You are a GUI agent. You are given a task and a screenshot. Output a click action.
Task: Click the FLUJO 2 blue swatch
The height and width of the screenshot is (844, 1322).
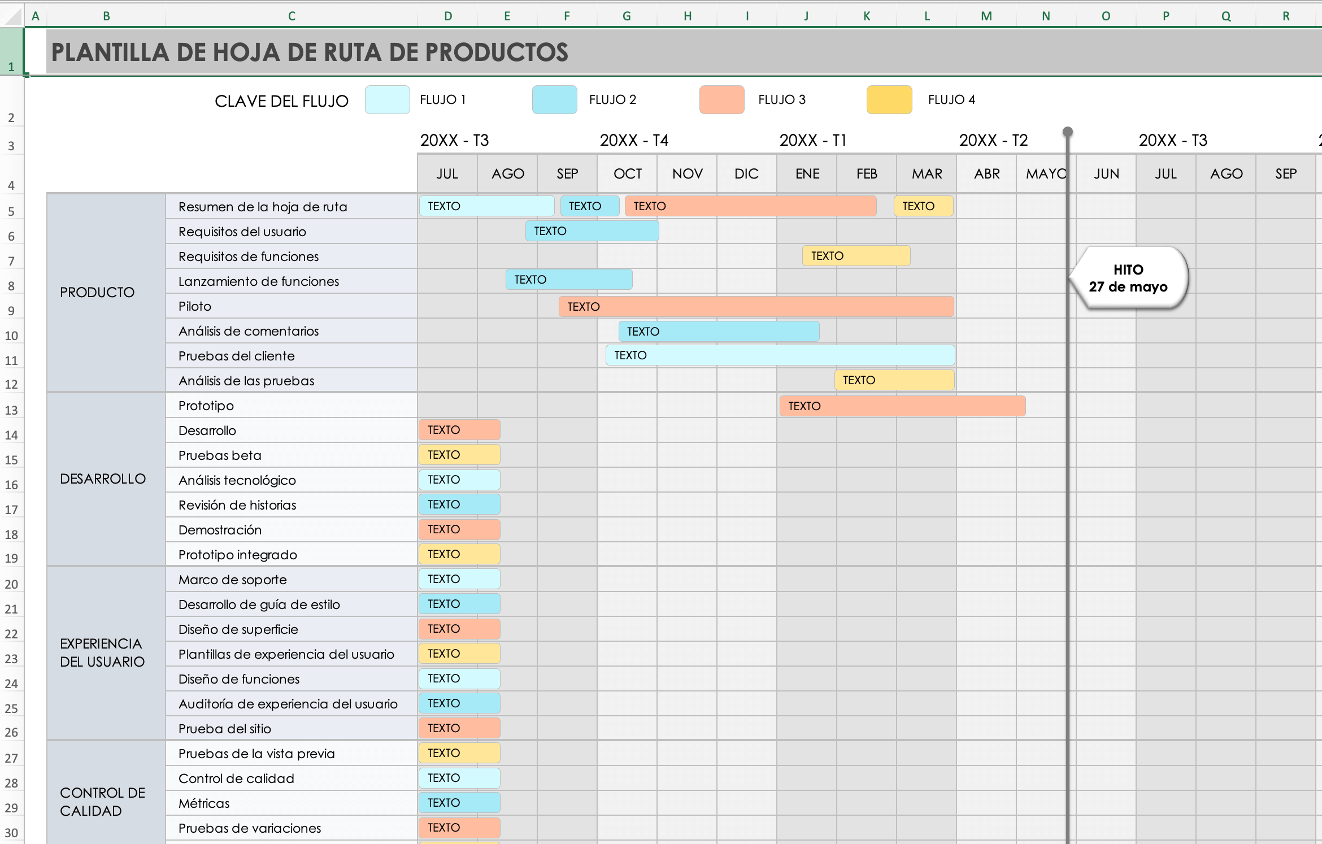[x=555, y=100]
